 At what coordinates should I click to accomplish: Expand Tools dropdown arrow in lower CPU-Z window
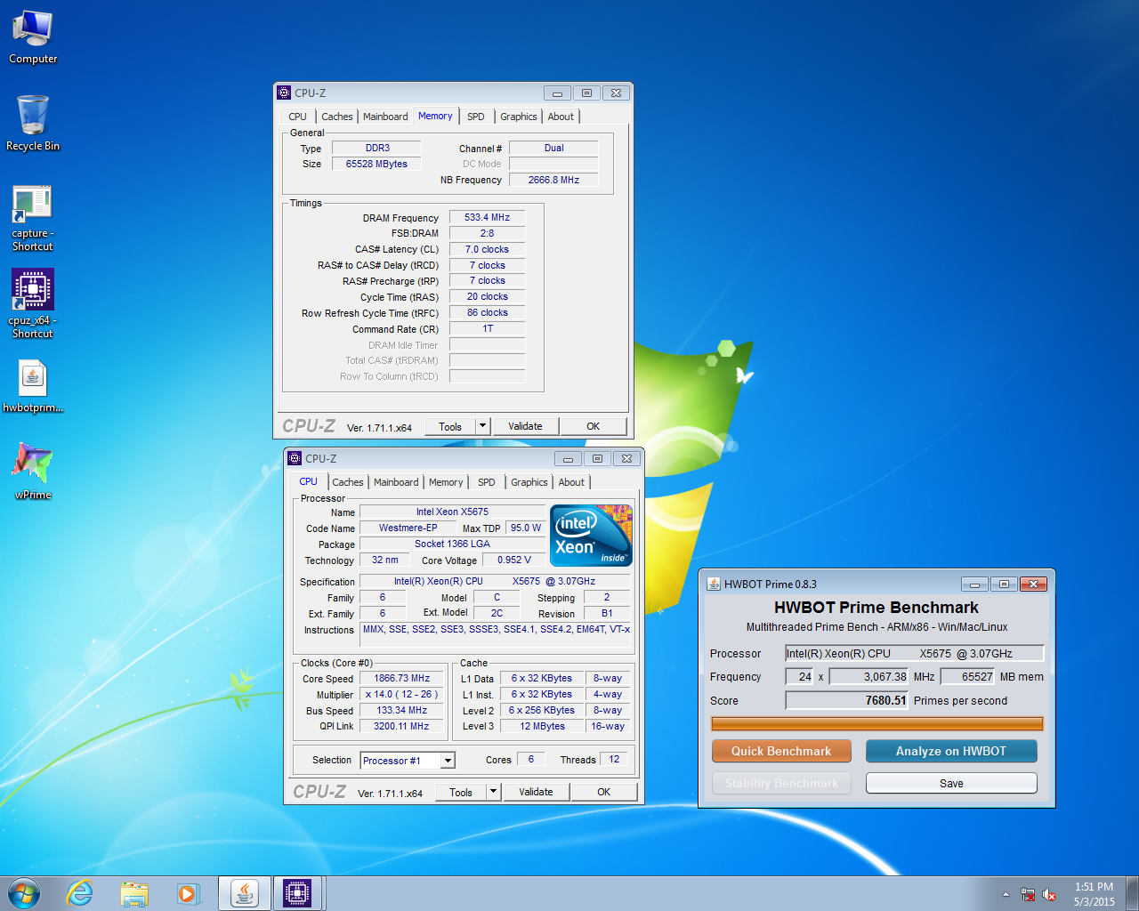click(494, 793)
